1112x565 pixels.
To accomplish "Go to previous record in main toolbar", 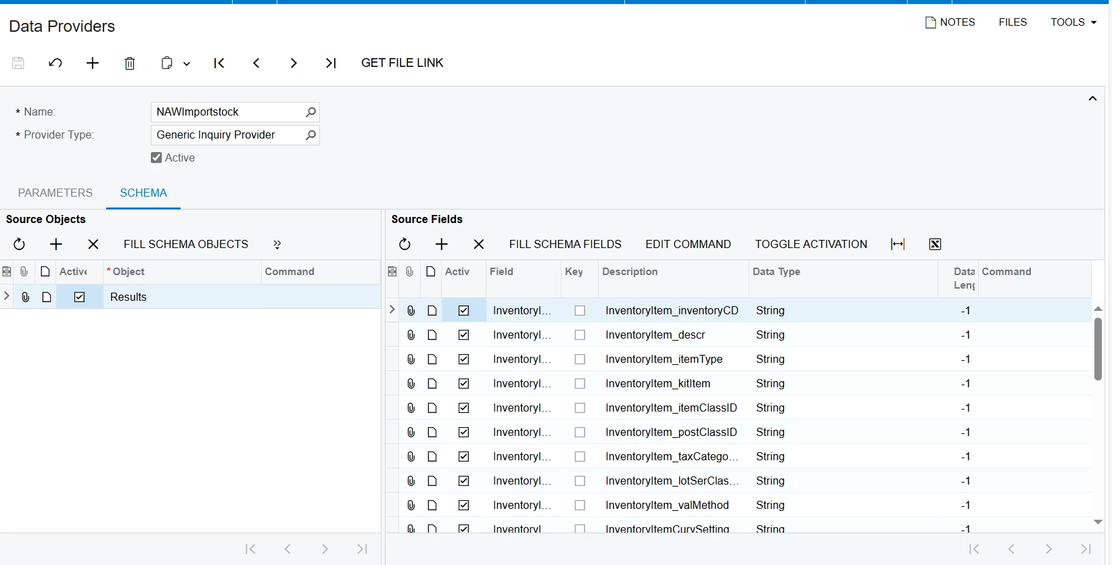I will (x=256, y=63).
